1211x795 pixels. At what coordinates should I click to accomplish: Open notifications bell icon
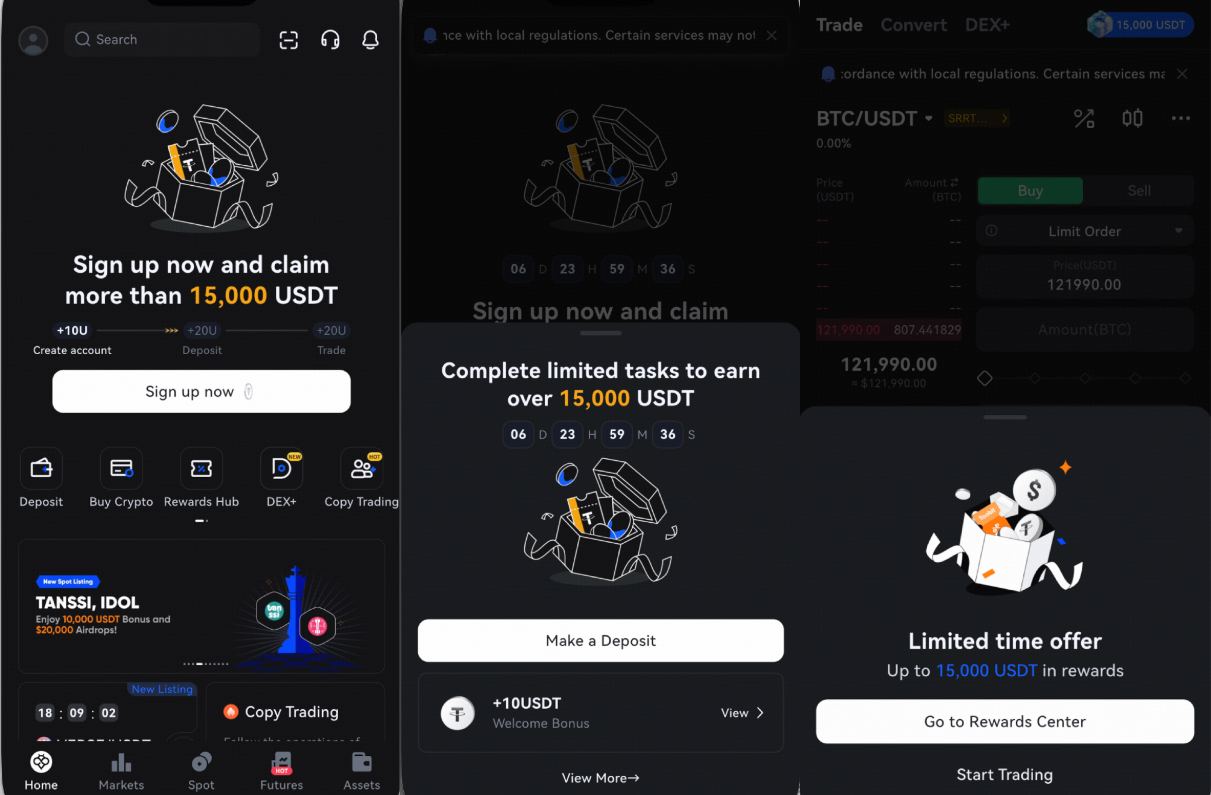coord(370,40)
